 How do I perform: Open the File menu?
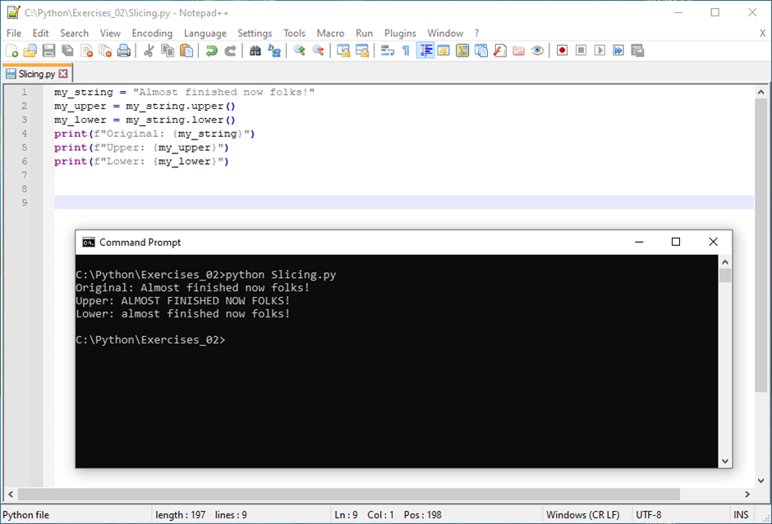pos(14,33)
